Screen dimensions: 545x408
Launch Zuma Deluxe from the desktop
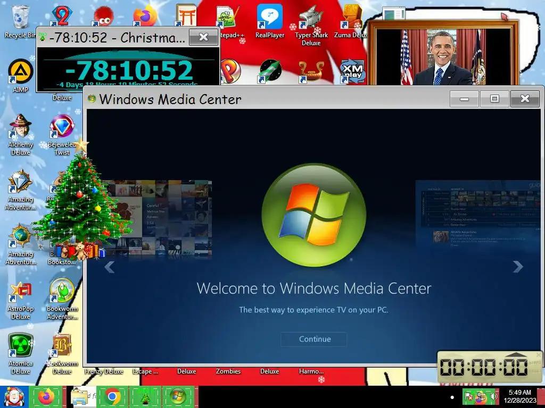pos(351,21)
